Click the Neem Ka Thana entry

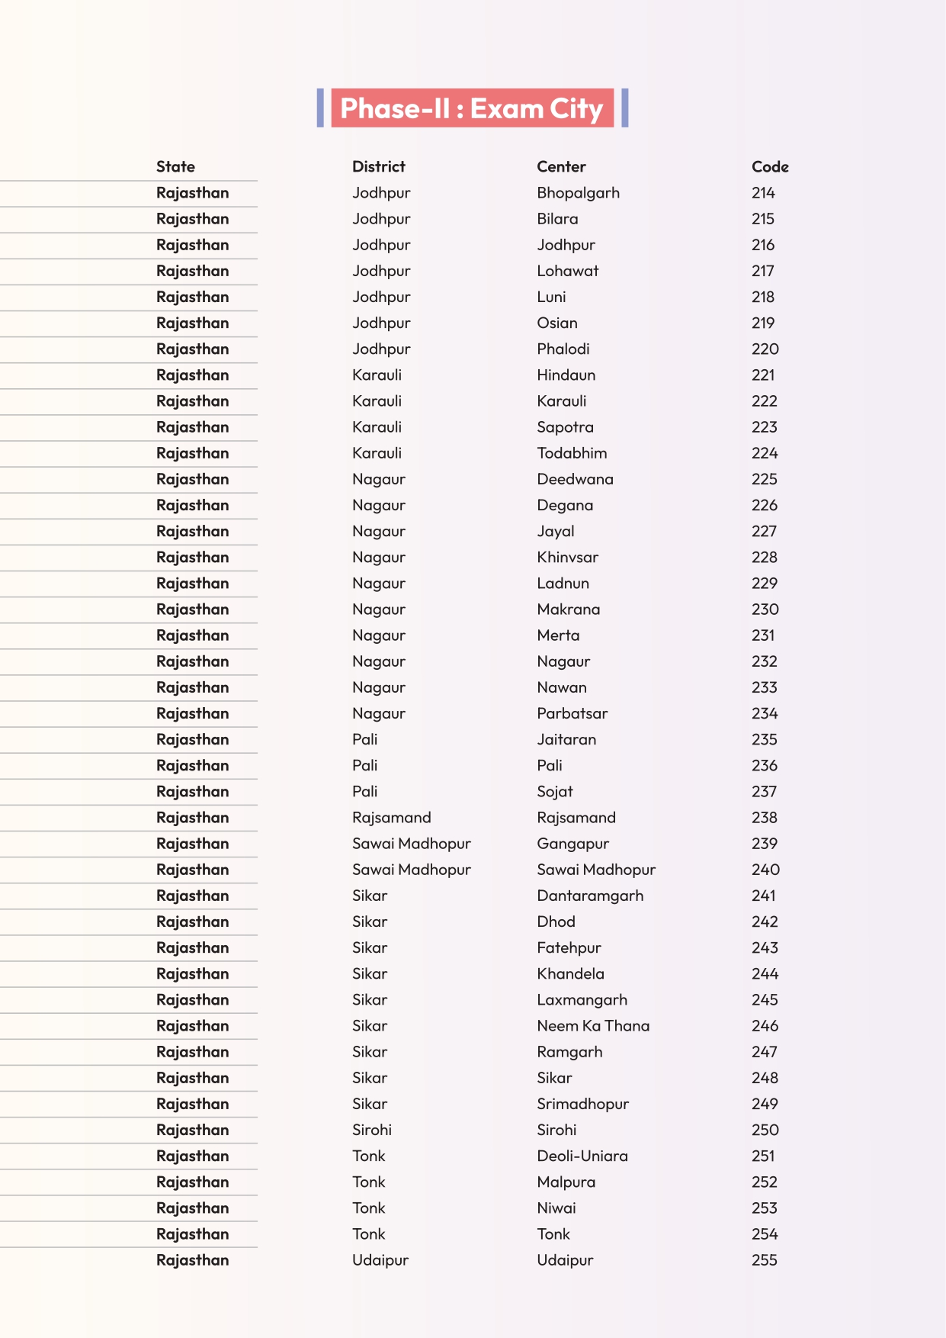593,1026
